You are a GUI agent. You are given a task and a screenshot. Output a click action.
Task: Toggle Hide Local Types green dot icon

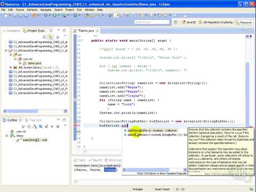[x=52, y=126]
